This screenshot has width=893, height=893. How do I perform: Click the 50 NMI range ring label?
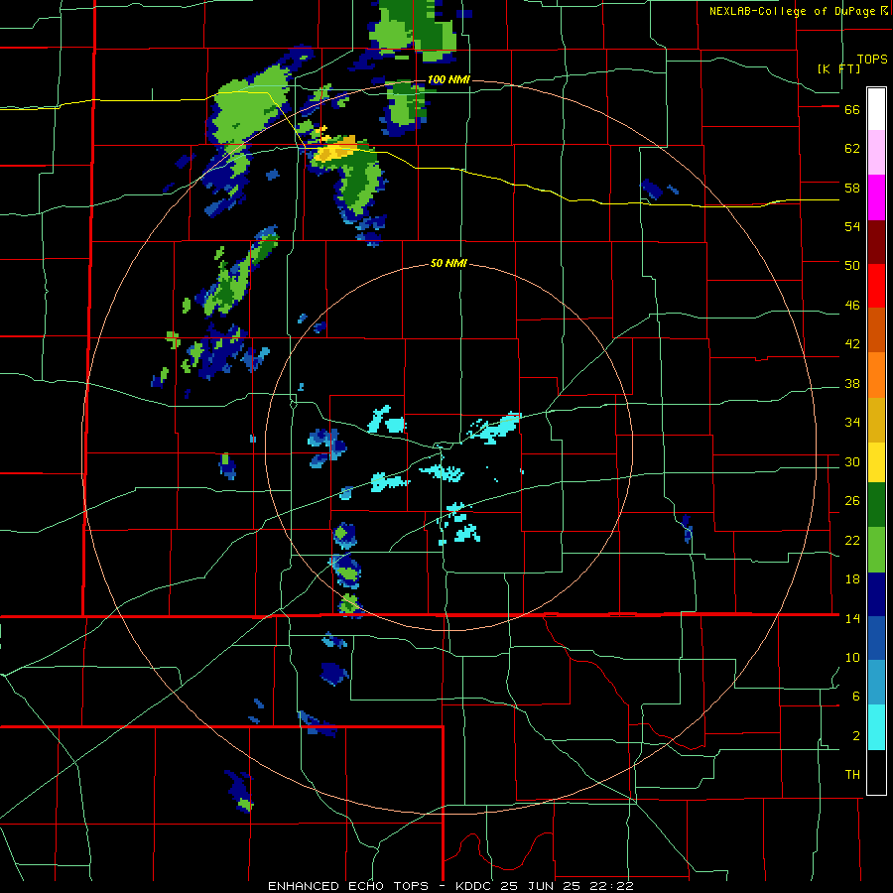(x=448, y=263)
